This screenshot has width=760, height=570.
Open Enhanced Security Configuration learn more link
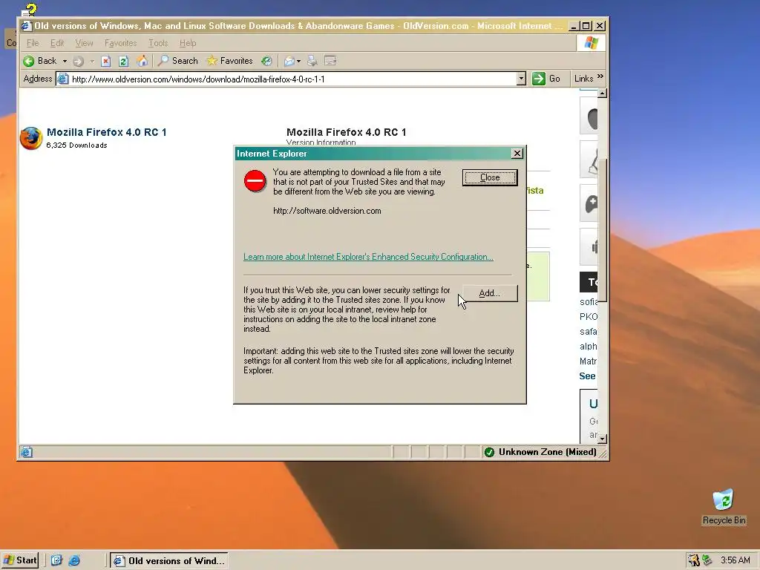[x=368, y=257]
